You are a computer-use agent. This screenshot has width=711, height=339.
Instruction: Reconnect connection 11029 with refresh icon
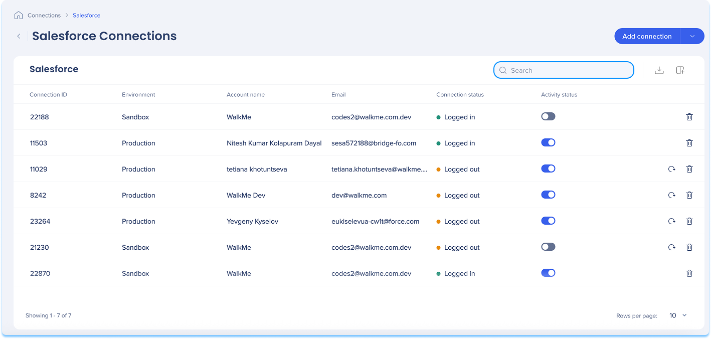[671, 169]
